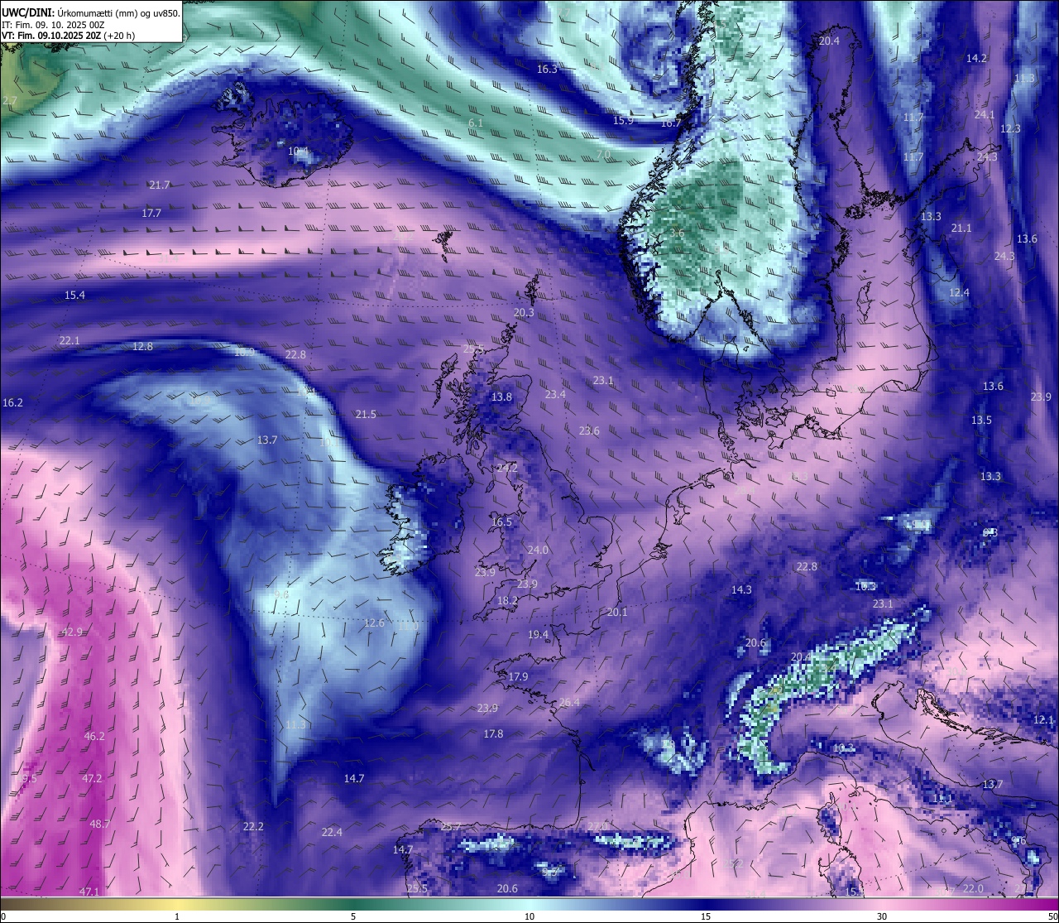
Task: Click the map value '20.3' near Shetland
Action: tap(524, 313)
